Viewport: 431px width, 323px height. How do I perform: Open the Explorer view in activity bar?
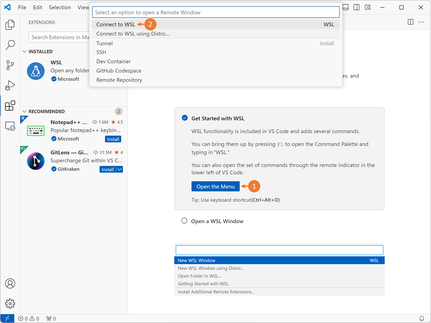coord(10,25)
